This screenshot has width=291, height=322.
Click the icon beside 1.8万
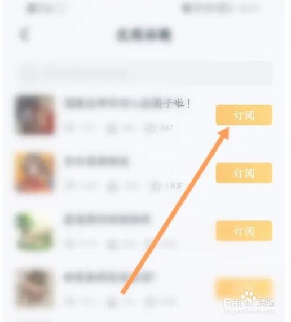[x=155, y=186]
